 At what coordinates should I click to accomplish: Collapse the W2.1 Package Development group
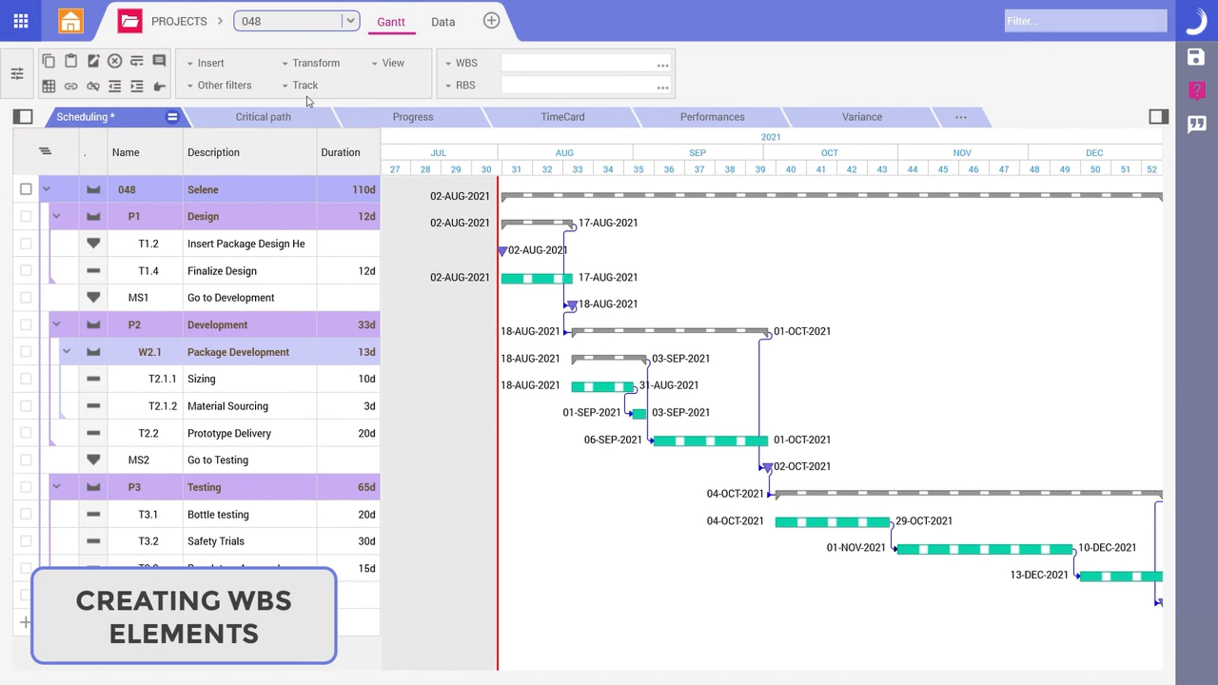(66, 352)
